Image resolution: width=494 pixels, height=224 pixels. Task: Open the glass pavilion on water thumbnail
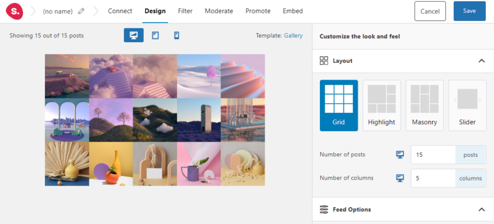click(x=243, y=120)
